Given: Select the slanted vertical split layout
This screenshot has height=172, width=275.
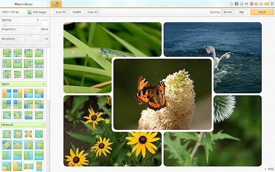Looking at the screenshot, I should pos(7,156).
